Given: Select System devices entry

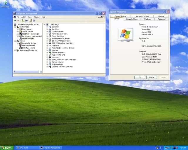Looking at the screenshot, I should 57,64.
